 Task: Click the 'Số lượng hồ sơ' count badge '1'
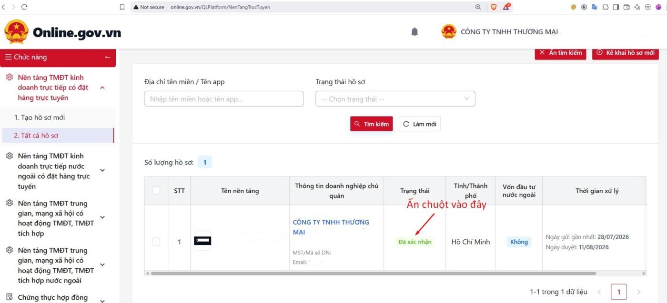[205, 162]
